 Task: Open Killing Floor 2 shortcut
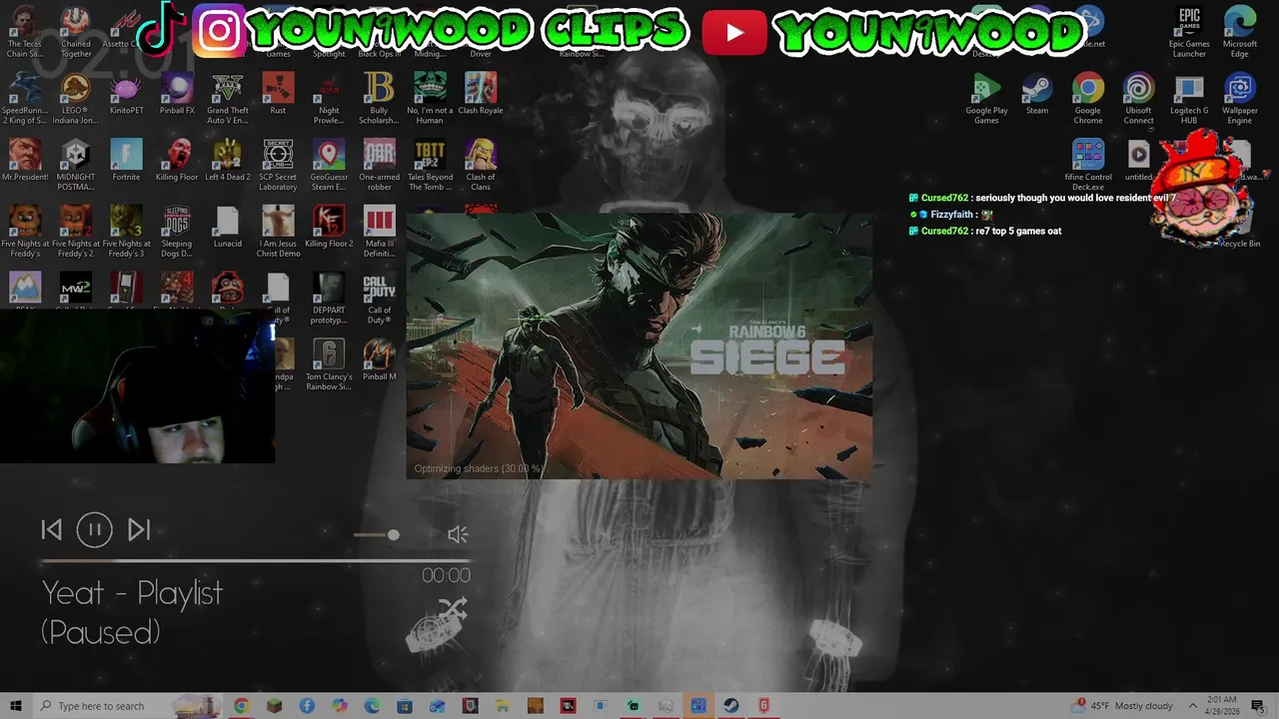[x=329, y=229]
